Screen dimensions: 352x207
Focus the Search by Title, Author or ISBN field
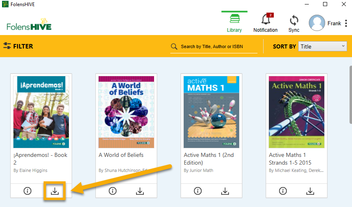pyautogui.click(x=214, y=46)
